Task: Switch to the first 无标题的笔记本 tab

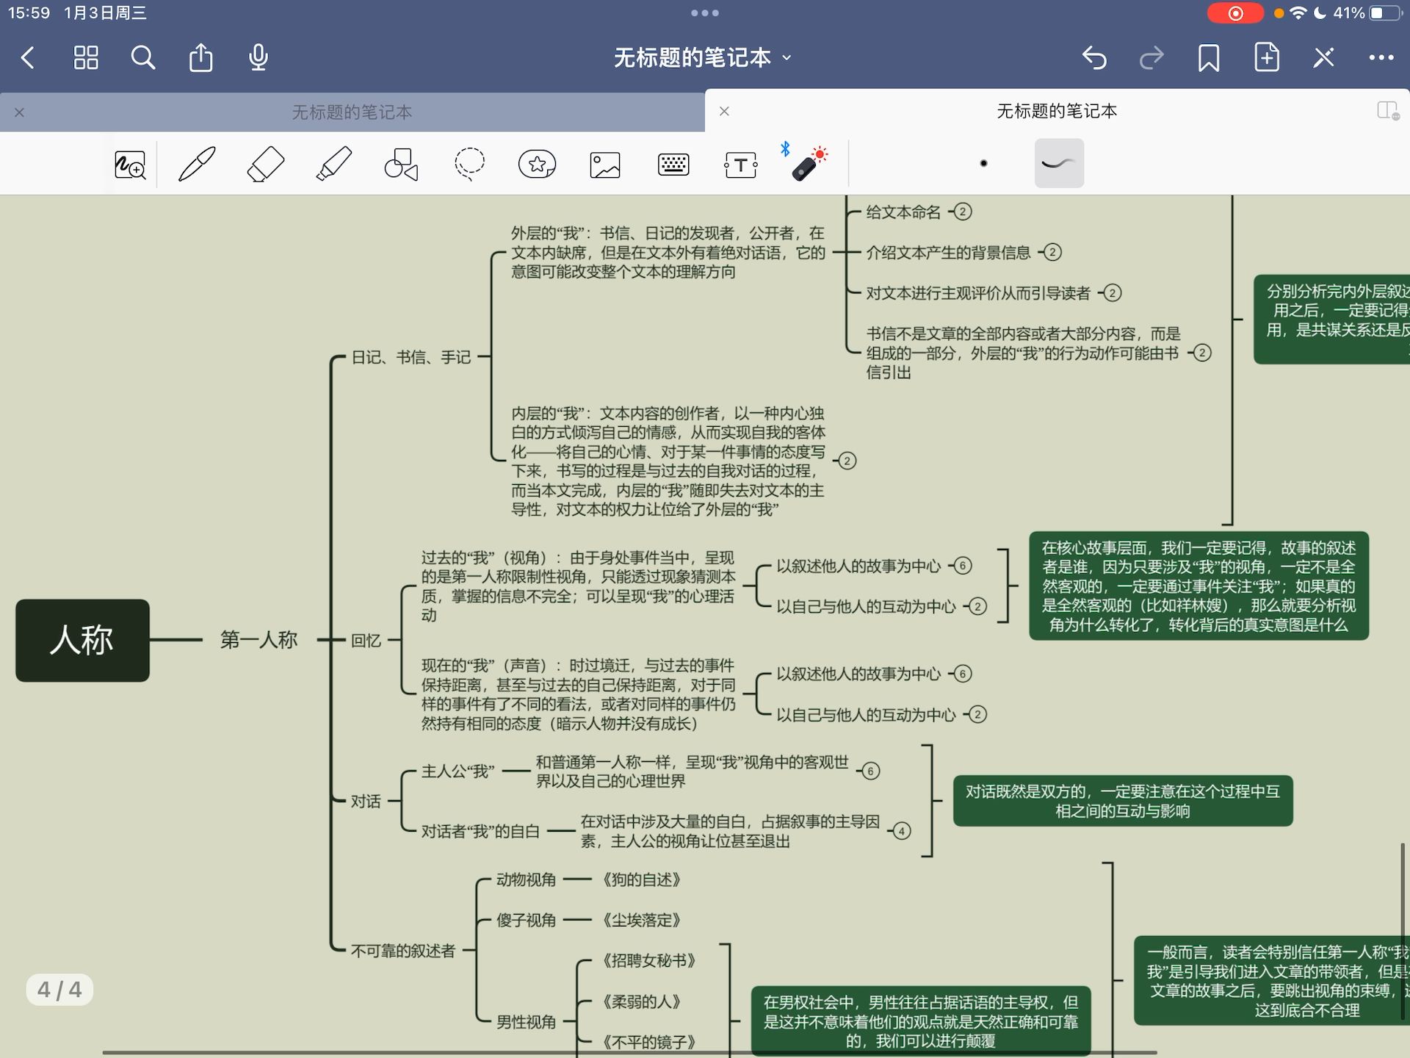Action: click(x=352, y=112)
